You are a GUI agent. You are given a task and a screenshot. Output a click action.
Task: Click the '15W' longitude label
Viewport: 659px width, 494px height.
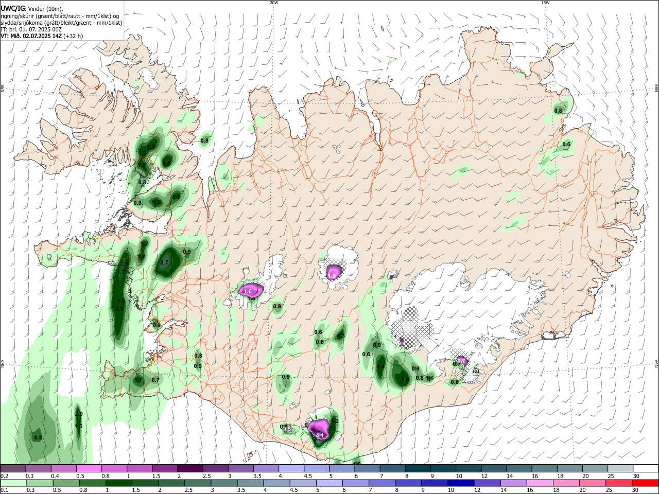click(545, 3)
